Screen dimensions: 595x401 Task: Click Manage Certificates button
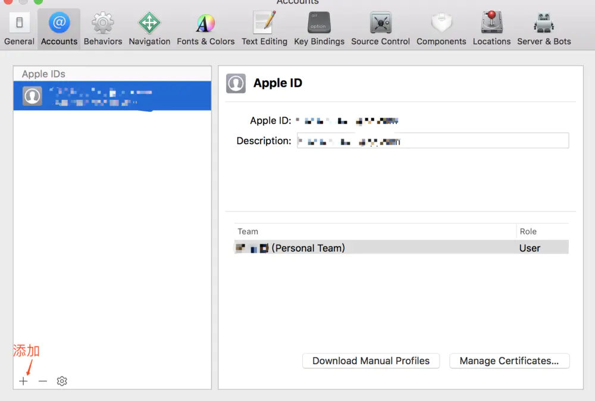point(509,361)
